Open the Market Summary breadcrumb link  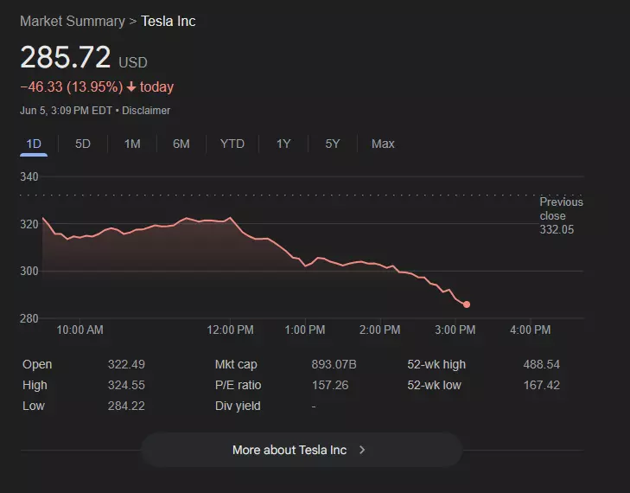point(73,22)
